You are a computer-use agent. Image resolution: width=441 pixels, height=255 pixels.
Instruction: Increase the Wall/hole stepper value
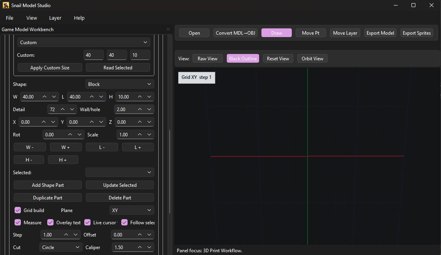point(140,110)
